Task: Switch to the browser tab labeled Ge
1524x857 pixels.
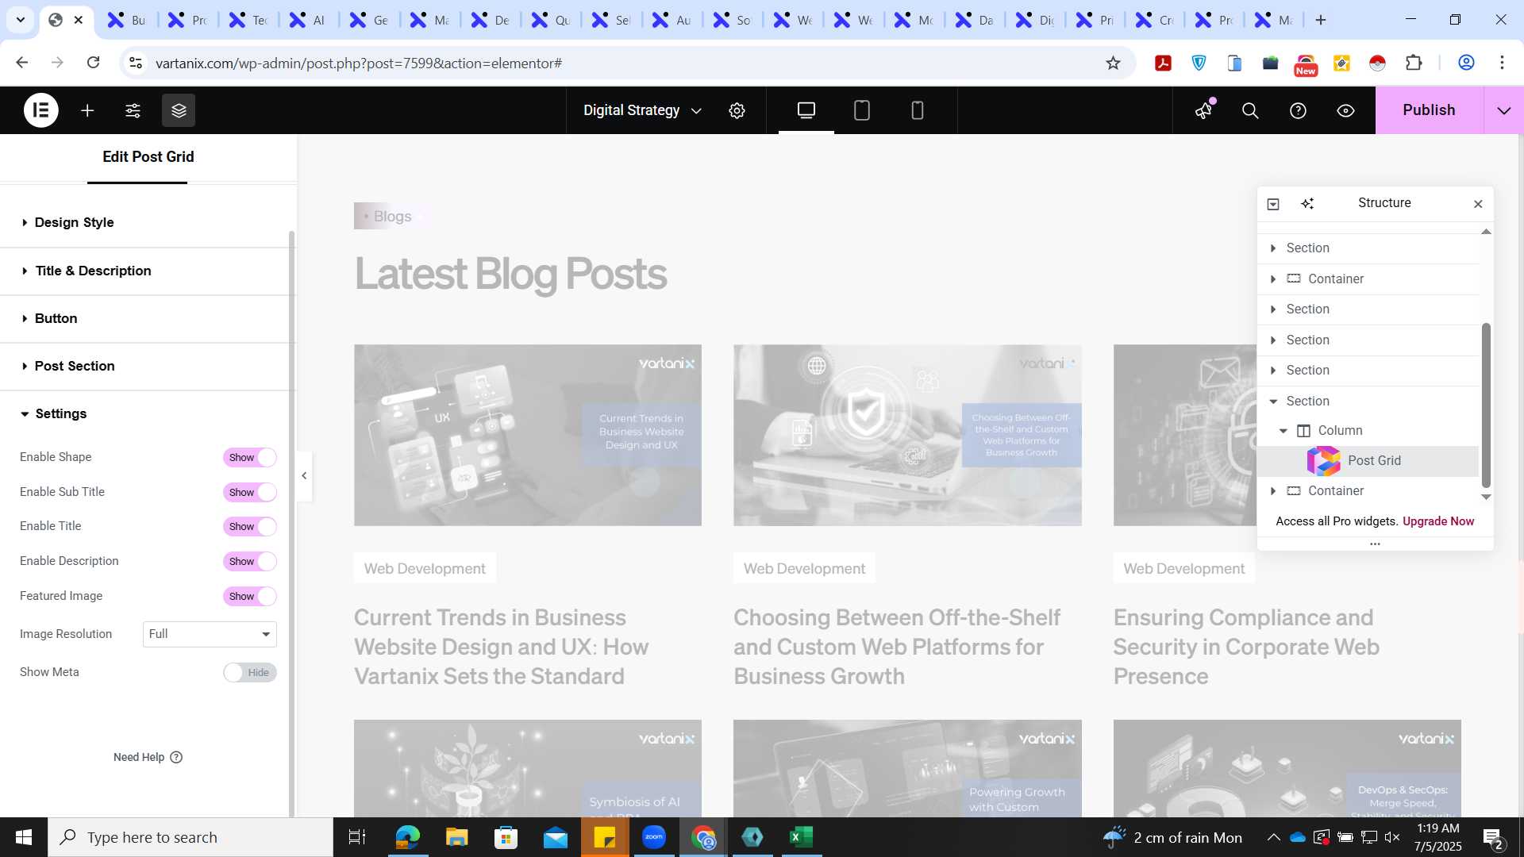Action: click(x=369, y=20)
